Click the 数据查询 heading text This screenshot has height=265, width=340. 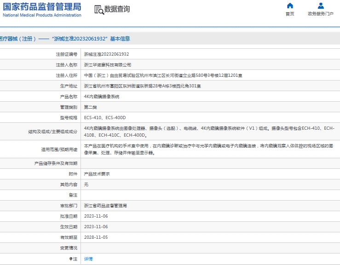(117, 9)
